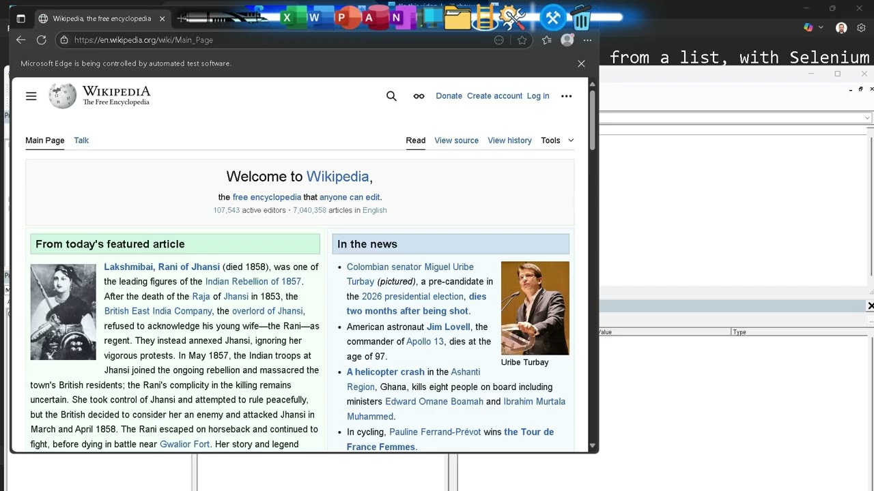Open the Recycle Bin dock icon
Image resolution: width=874 pixels, height=491 pixels.
[581, 18]
